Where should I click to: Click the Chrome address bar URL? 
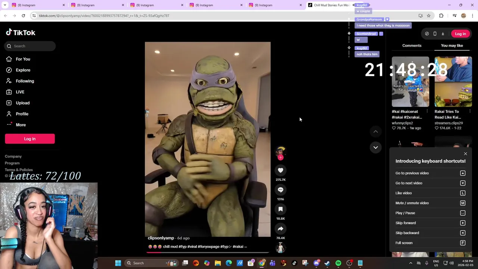[x=104, y=16]
